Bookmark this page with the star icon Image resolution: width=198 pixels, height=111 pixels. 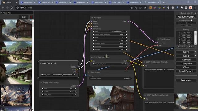point(145,8)
